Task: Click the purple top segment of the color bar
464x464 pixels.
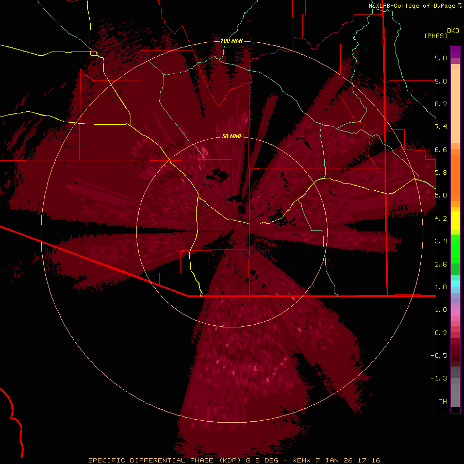Action: coord(455,52)
